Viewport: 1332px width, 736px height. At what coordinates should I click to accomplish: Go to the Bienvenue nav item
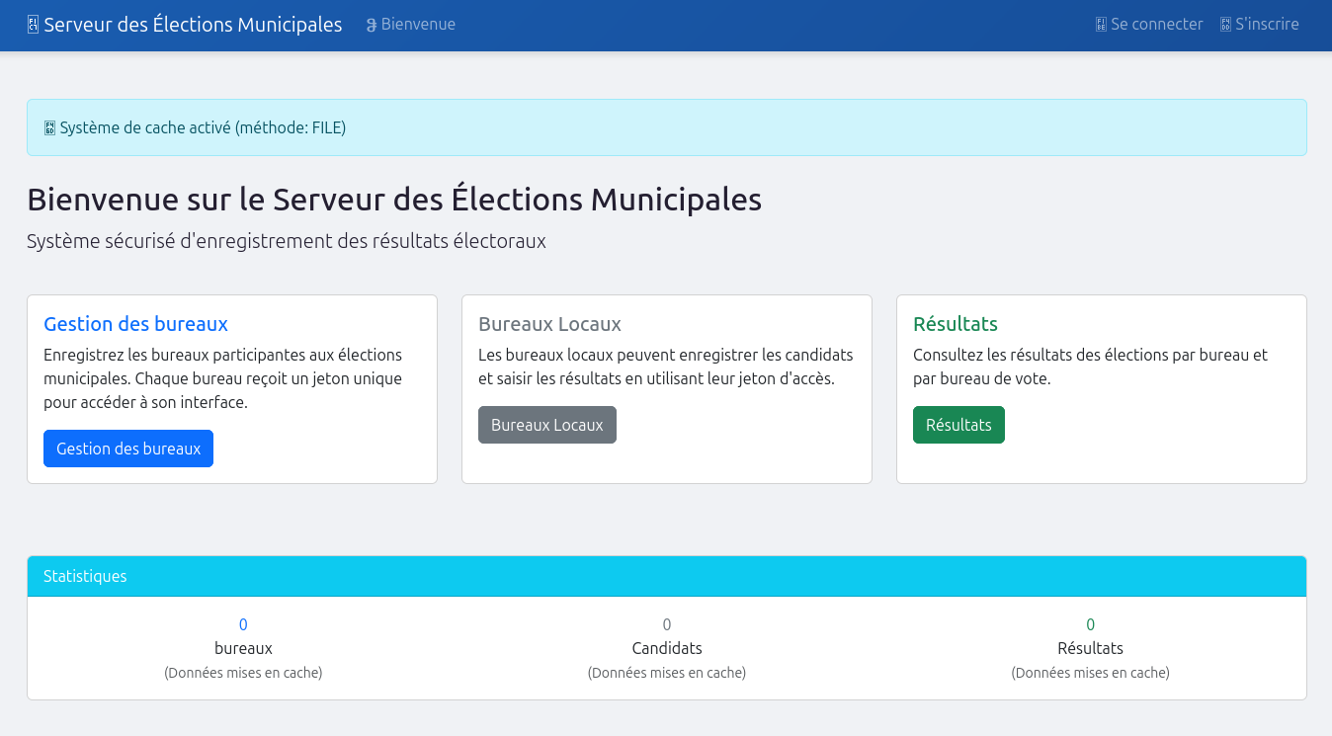(x=418, y=25)
